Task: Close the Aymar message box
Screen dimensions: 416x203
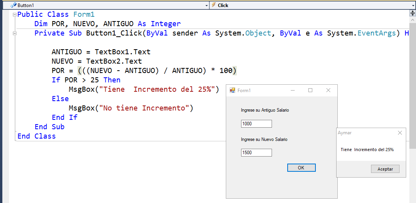Action: click(400, 133)
